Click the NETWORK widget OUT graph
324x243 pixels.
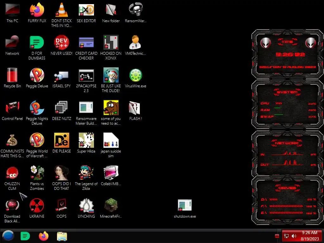288,163
